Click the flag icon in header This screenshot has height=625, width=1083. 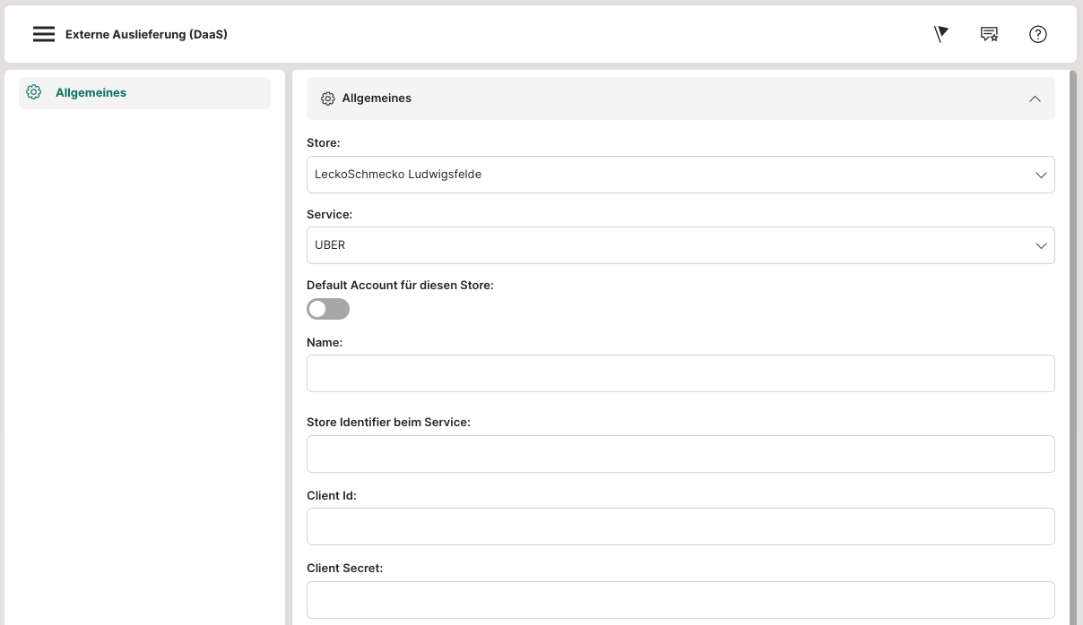click(940, 34)
